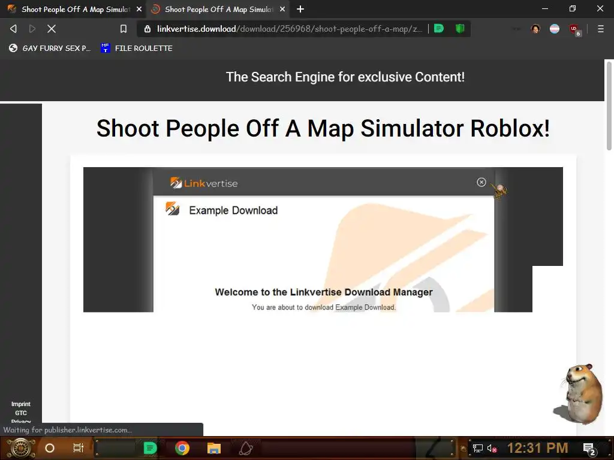Open uBlock Origin extension showing 6
The image size is (614, 460).
[x=575, y=30]
